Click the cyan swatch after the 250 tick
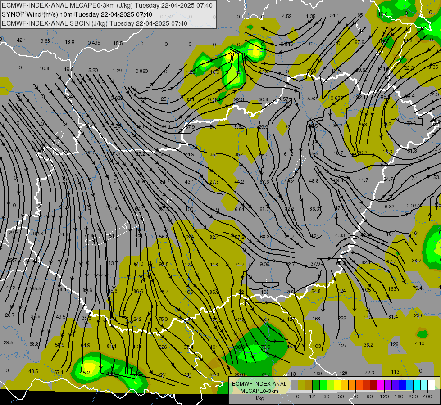 click(x=418, y=385)
